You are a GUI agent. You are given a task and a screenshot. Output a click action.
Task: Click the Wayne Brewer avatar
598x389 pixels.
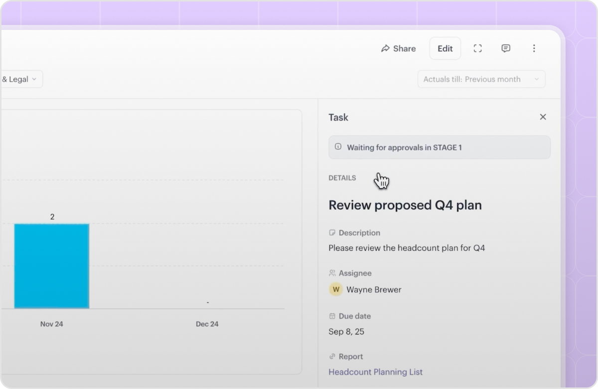click(x=336, y=289)
